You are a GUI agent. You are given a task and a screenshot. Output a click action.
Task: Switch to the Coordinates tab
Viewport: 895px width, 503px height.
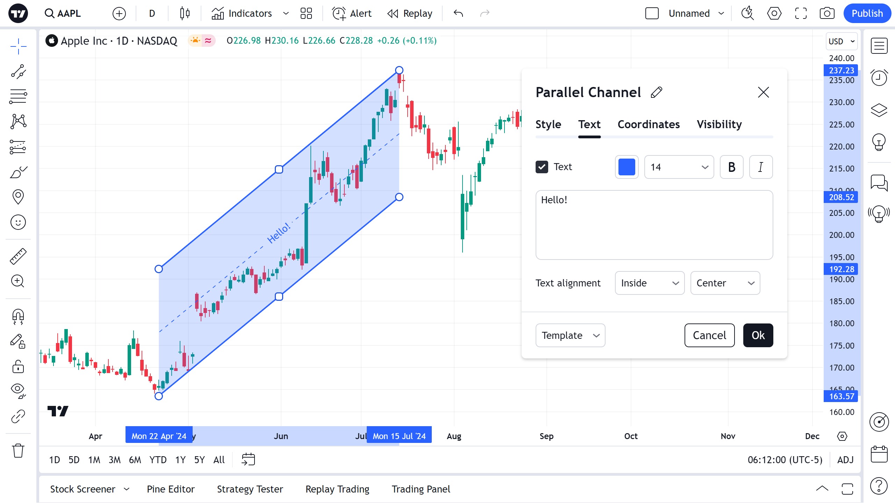coord(649,124)
